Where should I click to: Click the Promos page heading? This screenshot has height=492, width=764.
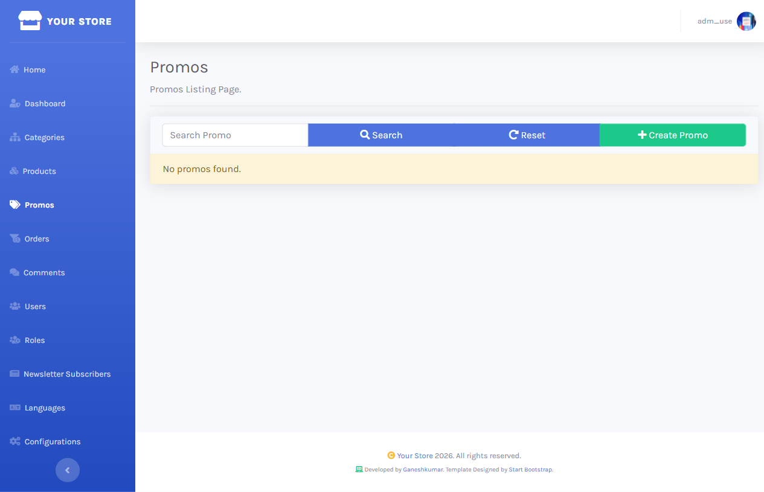(x=179, y=67)
